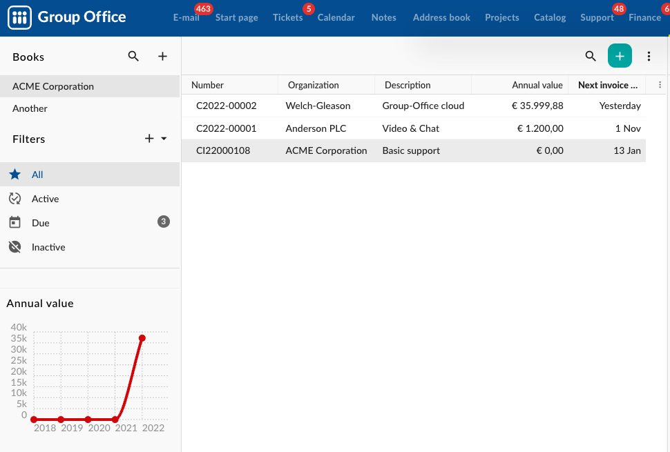Click the Group Office logo icon

(x=20, y=17)
